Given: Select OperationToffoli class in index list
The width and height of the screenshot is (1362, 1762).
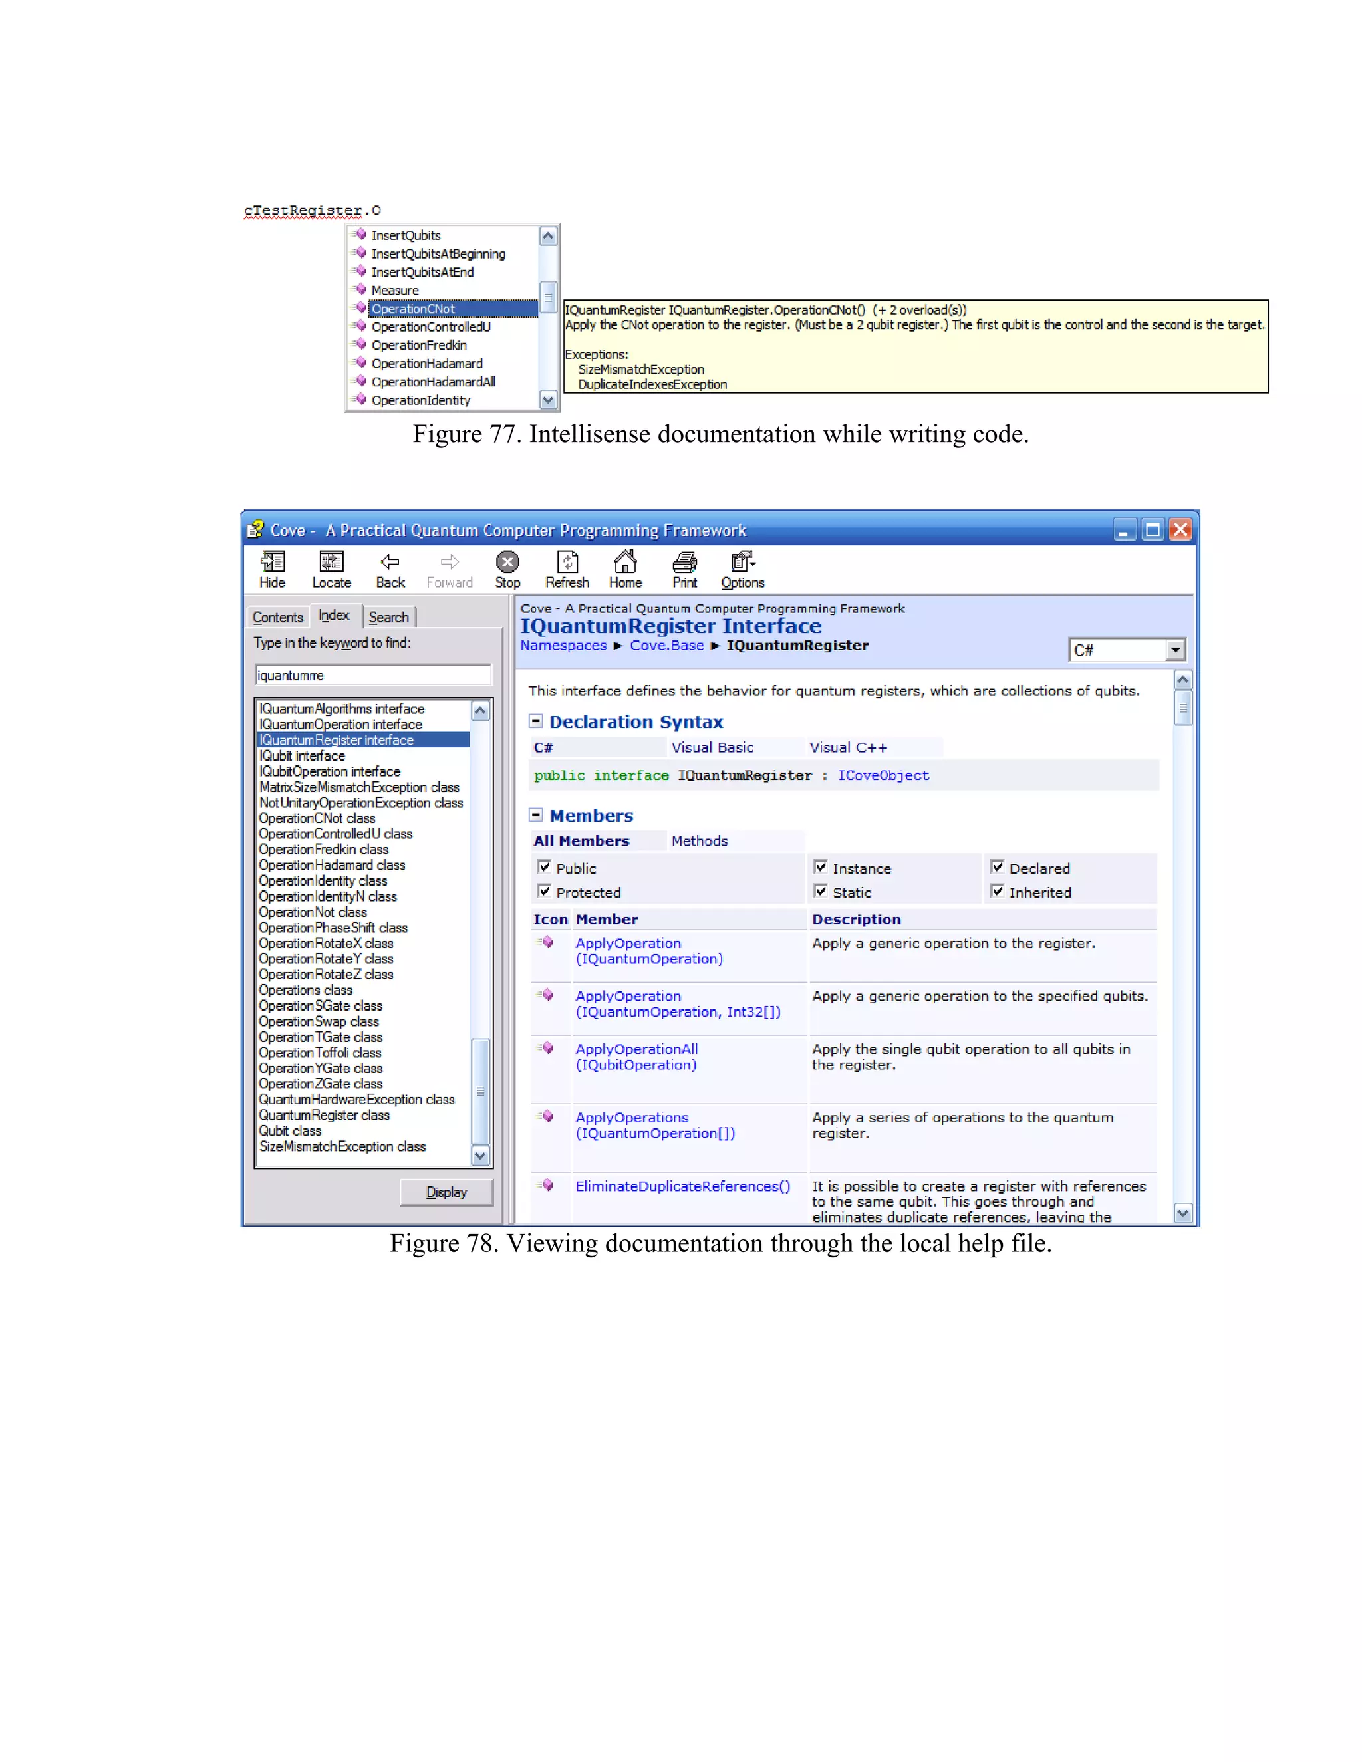Looking at the screenshot, I should [319, 1053].
